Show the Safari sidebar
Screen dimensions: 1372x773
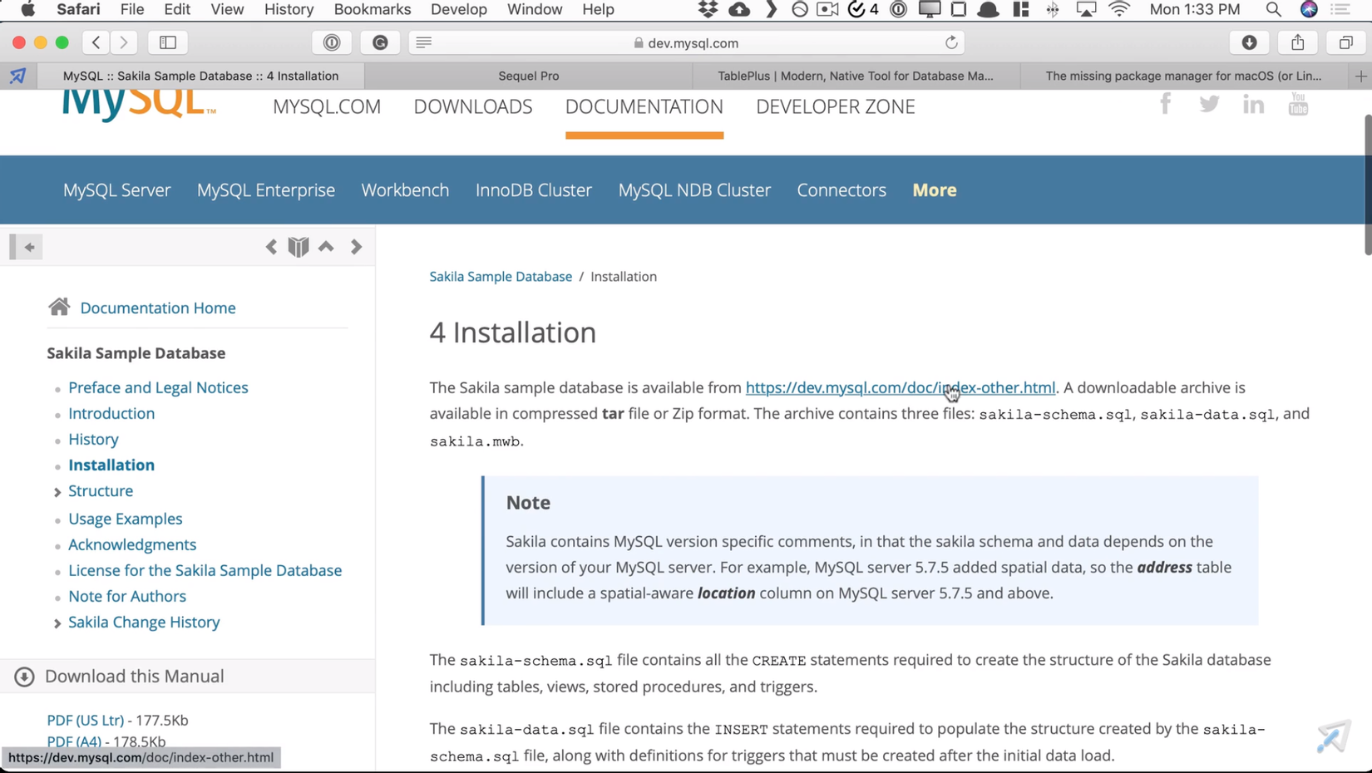point(168,42)
